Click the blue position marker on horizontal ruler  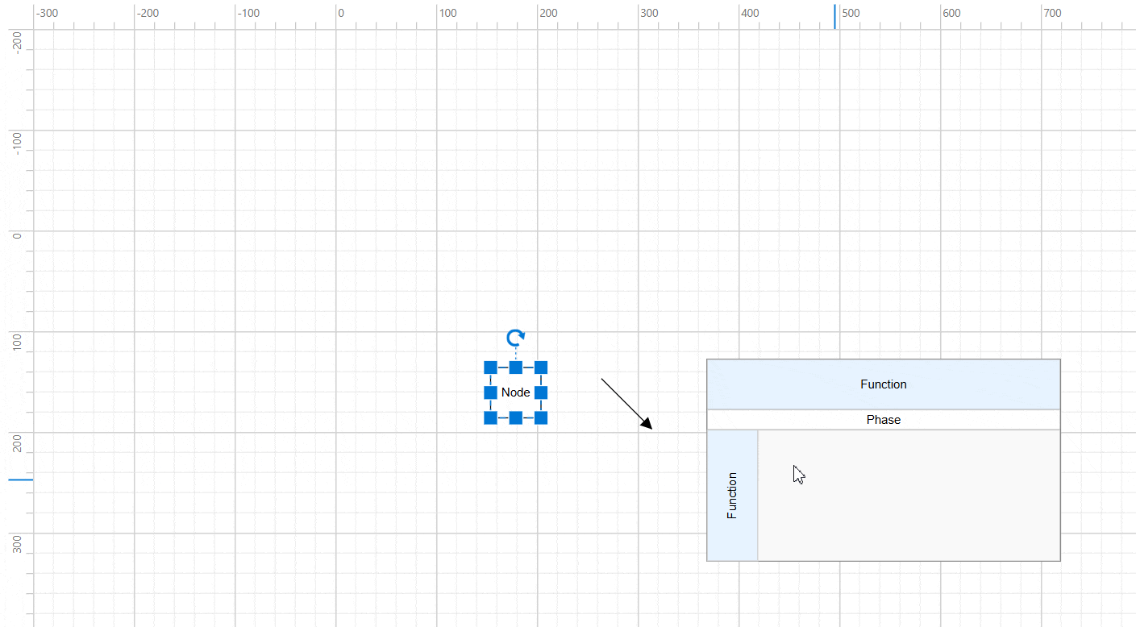(x=834, y=16)
